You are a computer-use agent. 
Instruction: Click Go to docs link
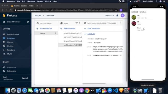coord(109,15)
